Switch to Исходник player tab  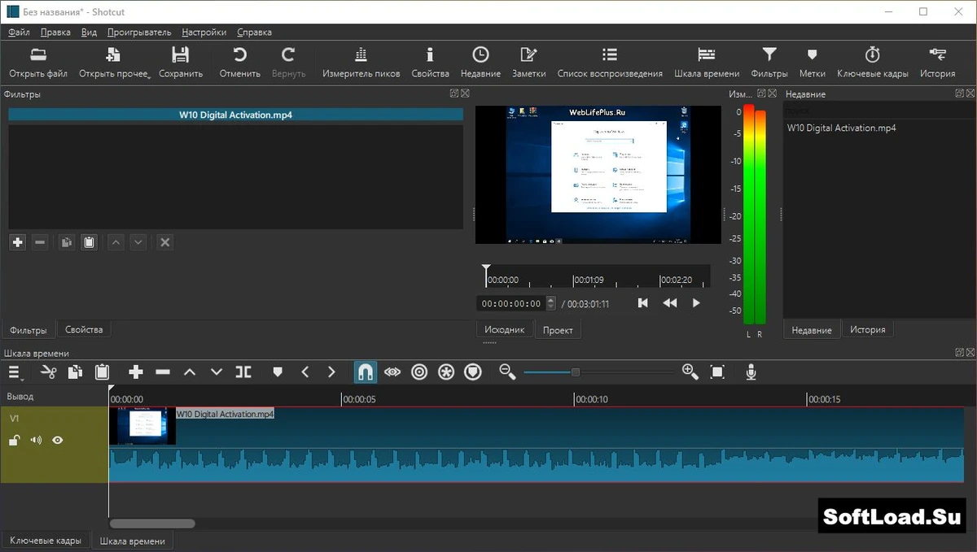(505, 329)
